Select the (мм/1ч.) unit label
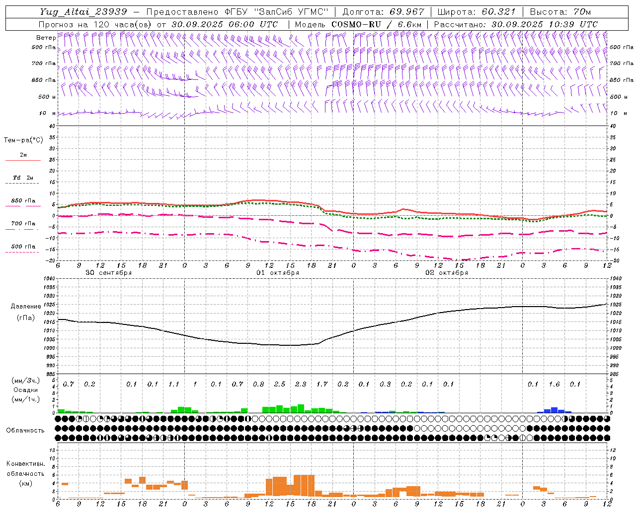This screenshot has width=636, height=508. coord(25,400)
